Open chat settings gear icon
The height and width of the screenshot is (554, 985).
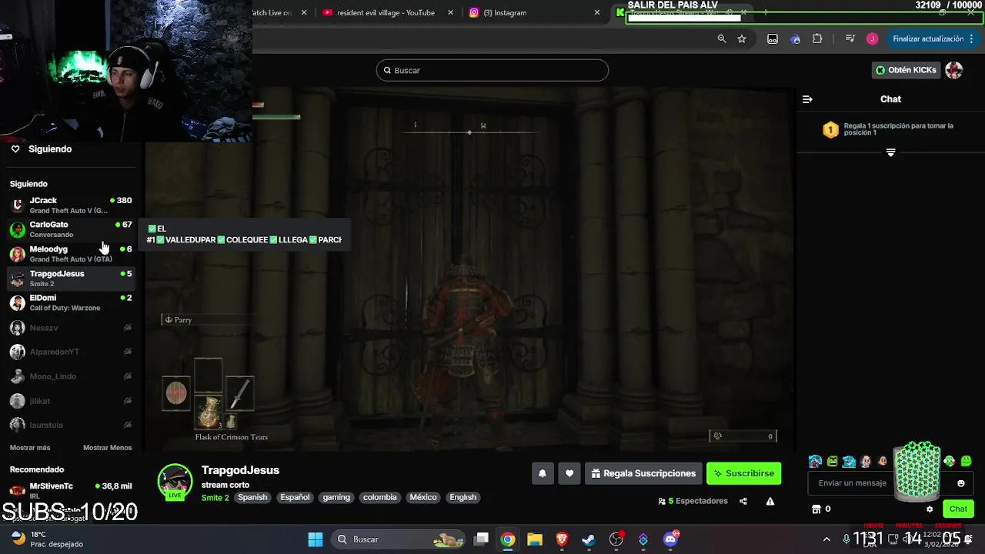[x=930, y=509]
